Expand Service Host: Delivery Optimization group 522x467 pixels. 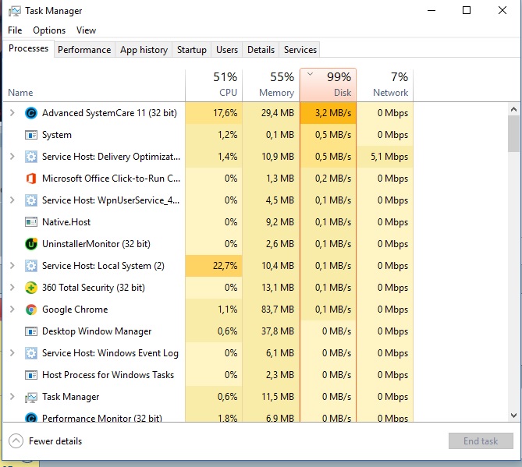click(12, 157)
